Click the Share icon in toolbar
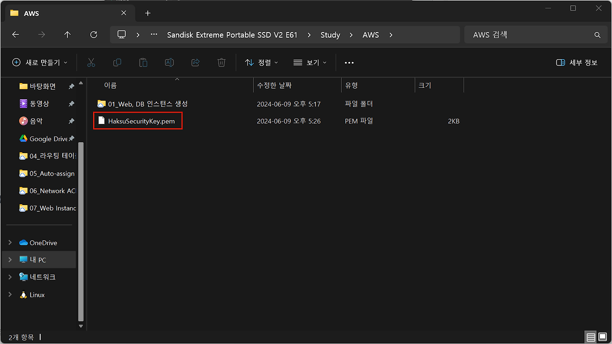This screenshot has width=612, height=344. (x=195, y=63)
